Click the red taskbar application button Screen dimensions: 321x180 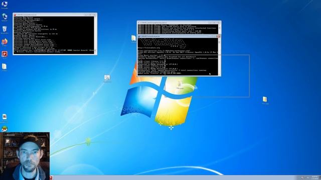click(x=51, y=178)
